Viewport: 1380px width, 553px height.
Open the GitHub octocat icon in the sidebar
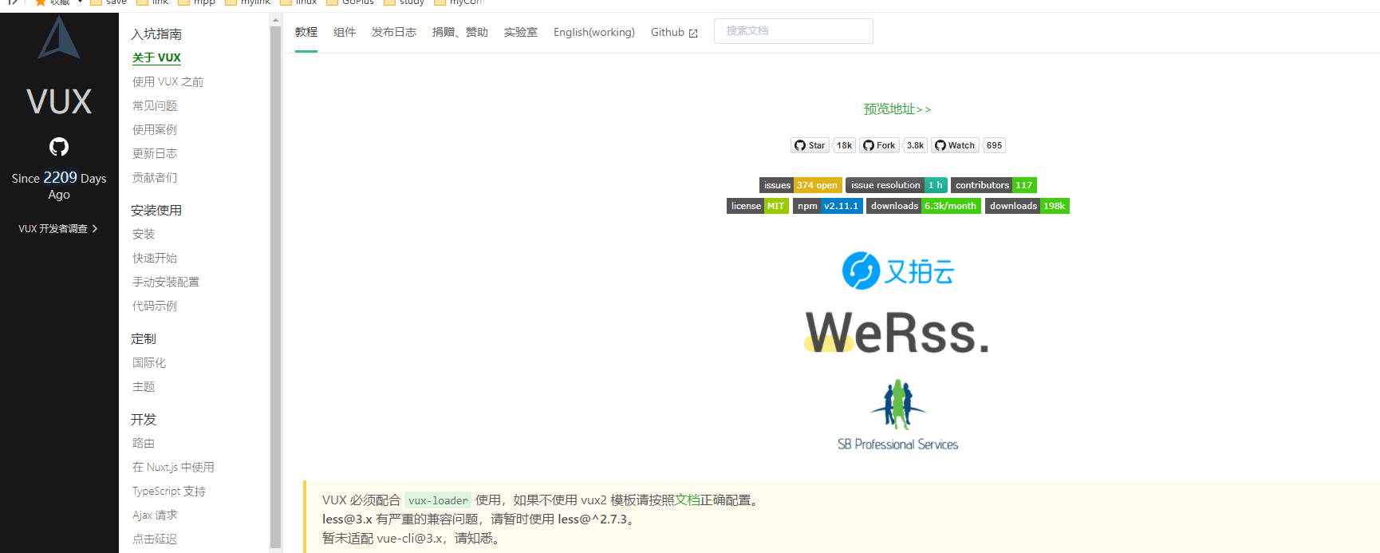[59, 147]
